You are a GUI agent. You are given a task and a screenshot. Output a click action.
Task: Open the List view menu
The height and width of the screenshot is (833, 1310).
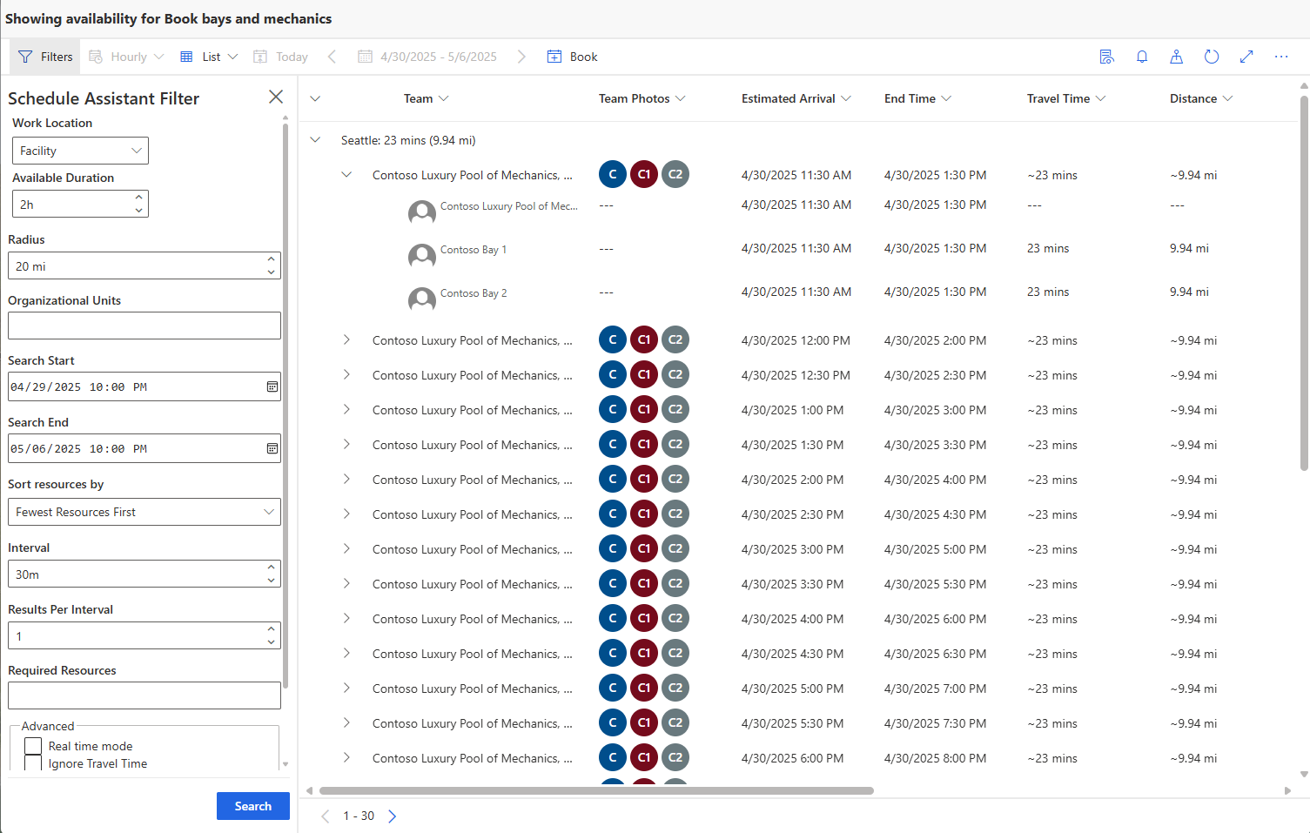coord(209,57)
